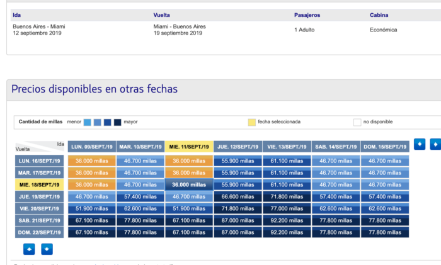441x265 pixels.
Task: Click the first arrow button below the price grid
Action: tap(29, 249)
